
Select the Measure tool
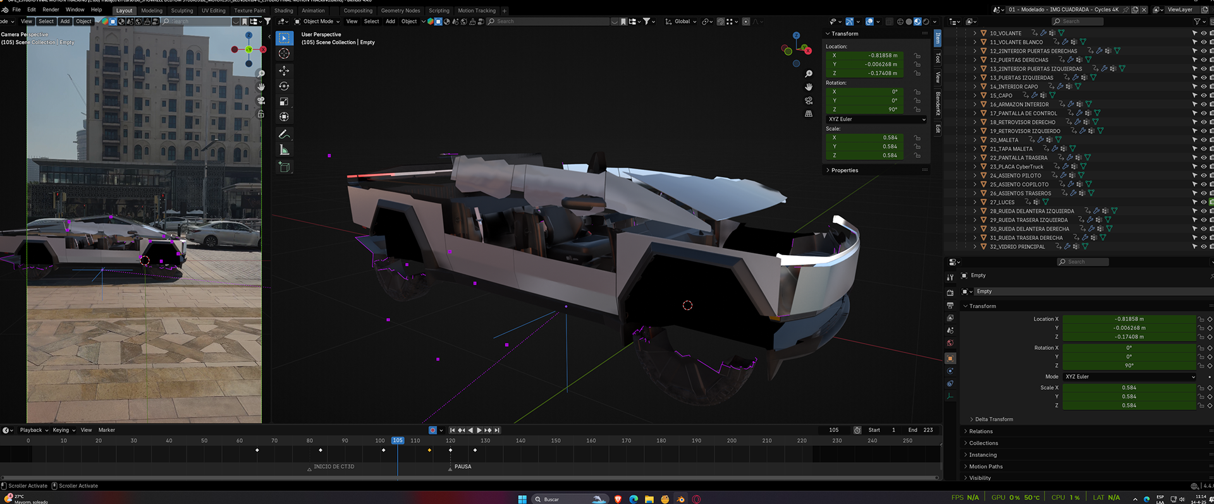tap(284, 150)
